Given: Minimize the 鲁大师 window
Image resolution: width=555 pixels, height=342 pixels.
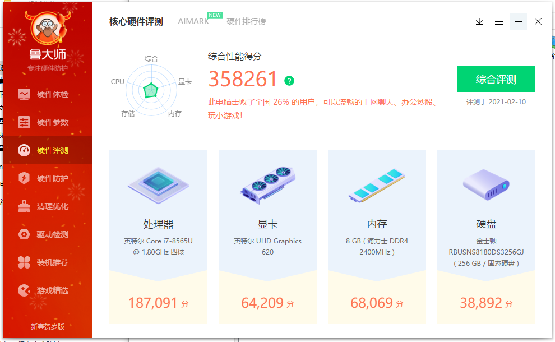Looking at the screenshot, I should point(519,22).
